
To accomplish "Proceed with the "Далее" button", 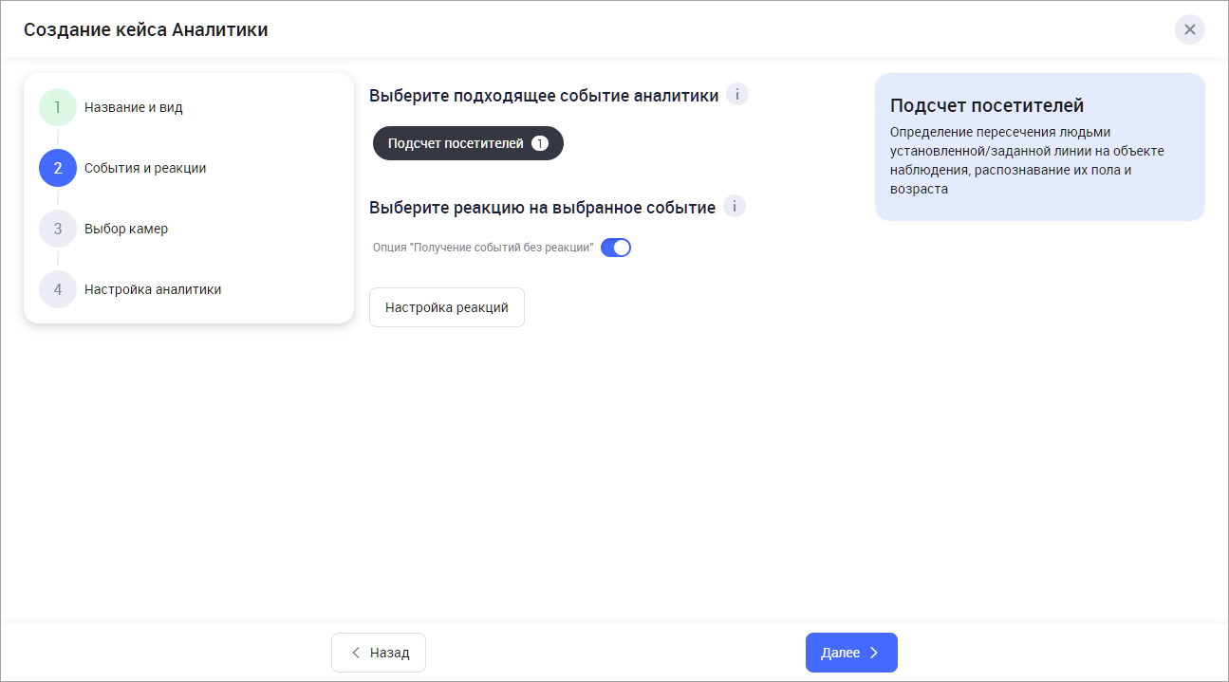I will point(850,653).
